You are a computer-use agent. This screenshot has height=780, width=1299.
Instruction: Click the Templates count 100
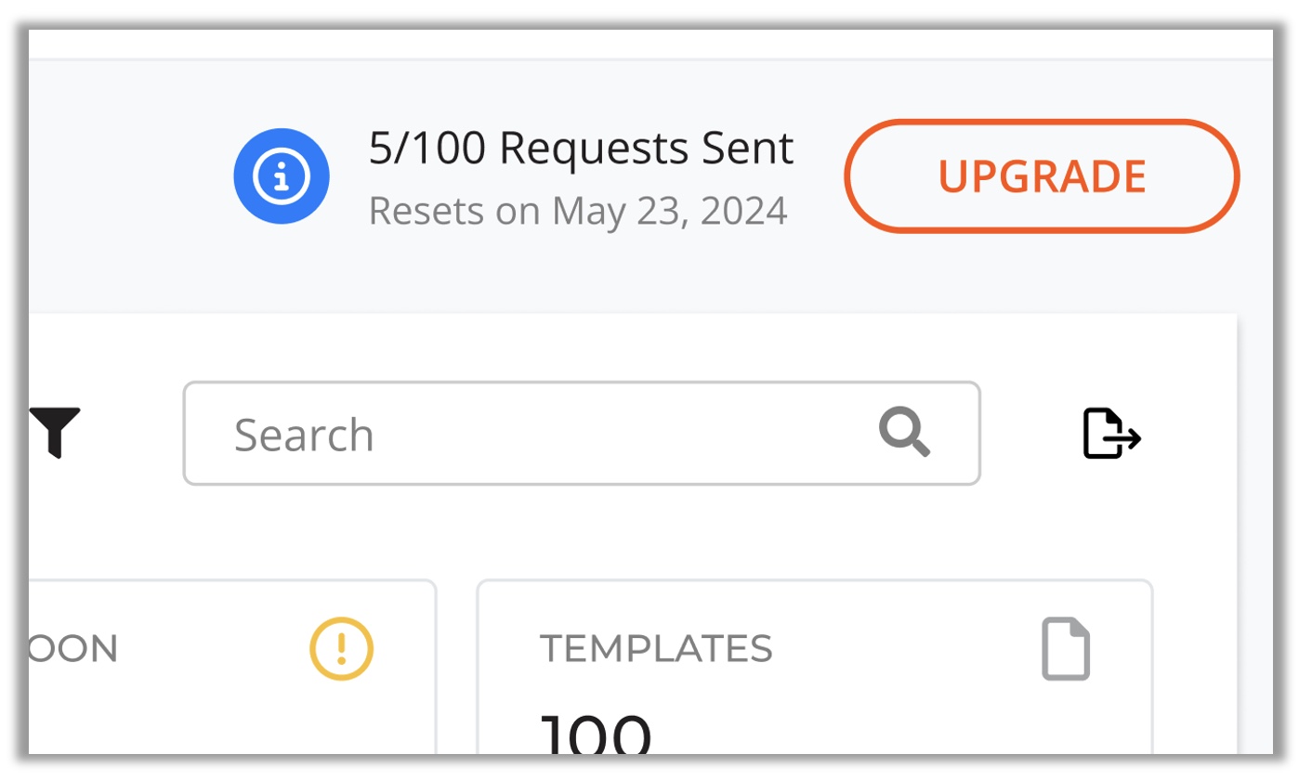596,735
